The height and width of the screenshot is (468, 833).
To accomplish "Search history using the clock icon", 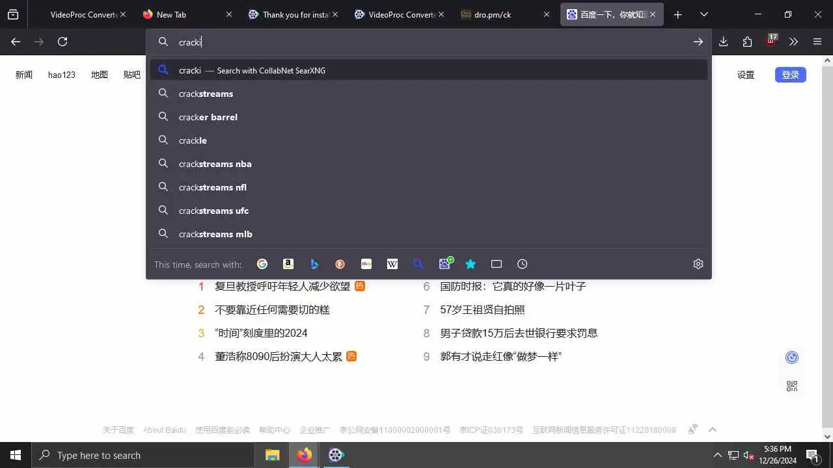I will [x=523, y=264].
